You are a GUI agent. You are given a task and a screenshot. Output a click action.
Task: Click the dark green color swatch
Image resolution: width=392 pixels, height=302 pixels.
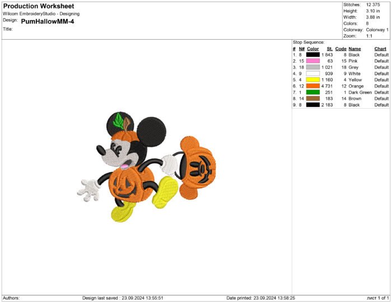(x=312, y=92)
